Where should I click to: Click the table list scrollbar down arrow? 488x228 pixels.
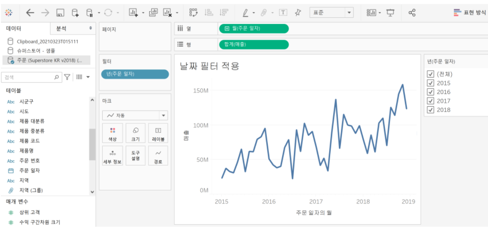92,192
